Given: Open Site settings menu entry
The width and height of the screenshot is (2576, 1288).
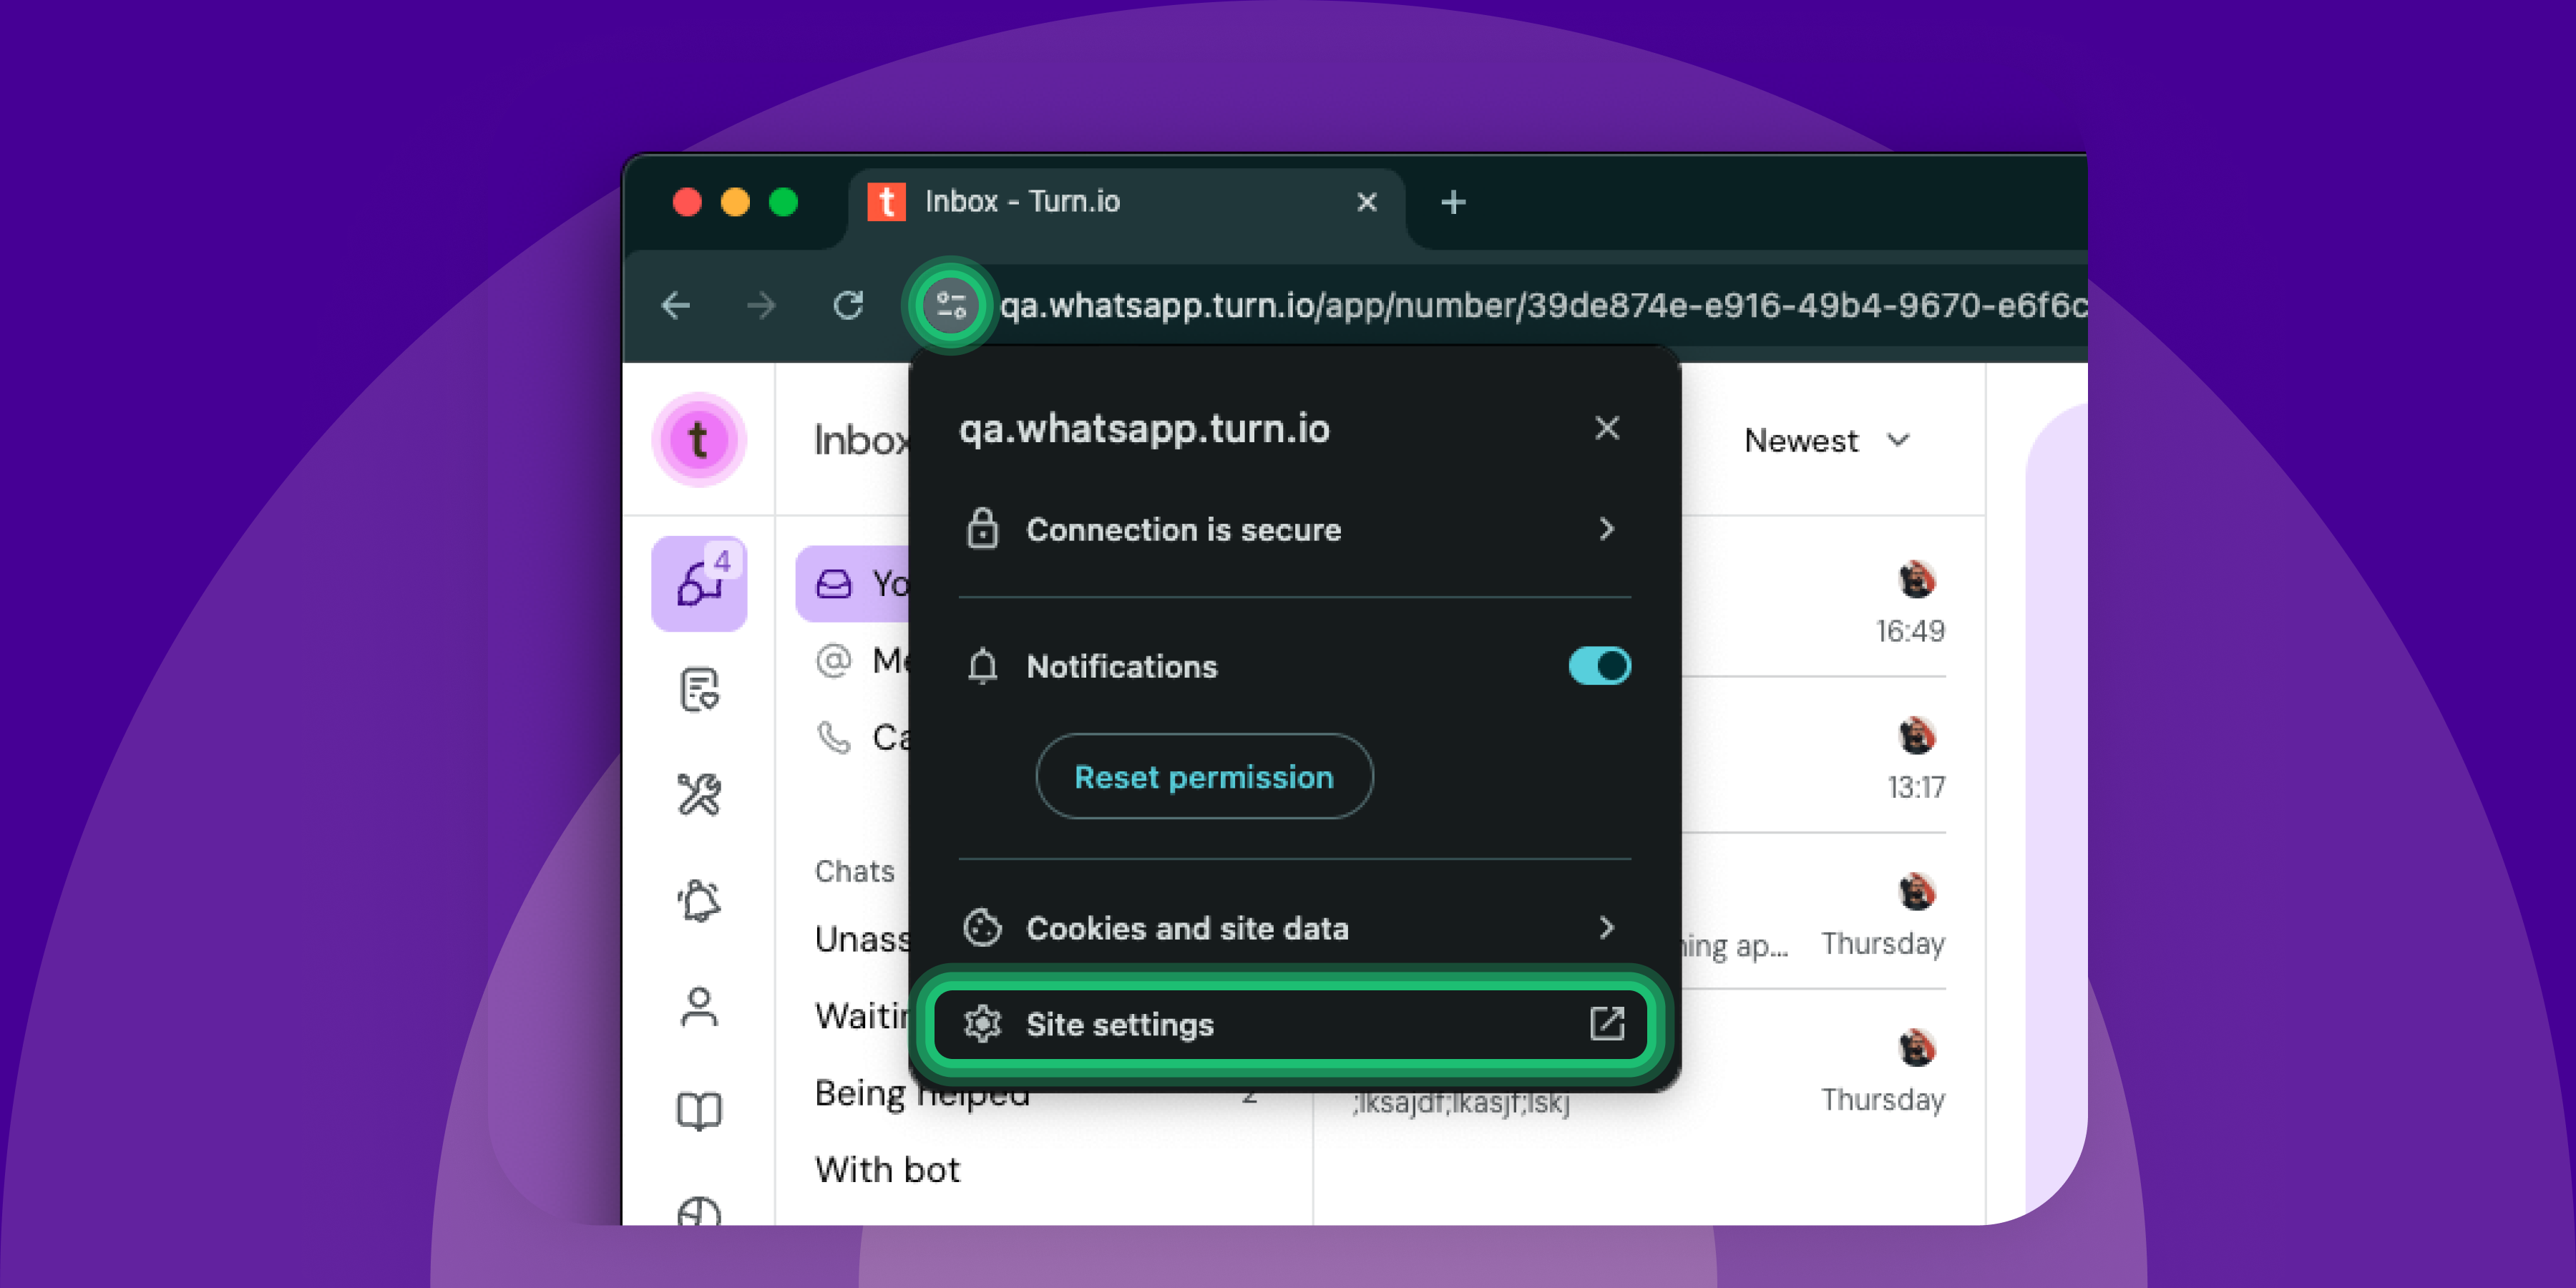Looking at the screenshot, I should click(1290, 1024).
